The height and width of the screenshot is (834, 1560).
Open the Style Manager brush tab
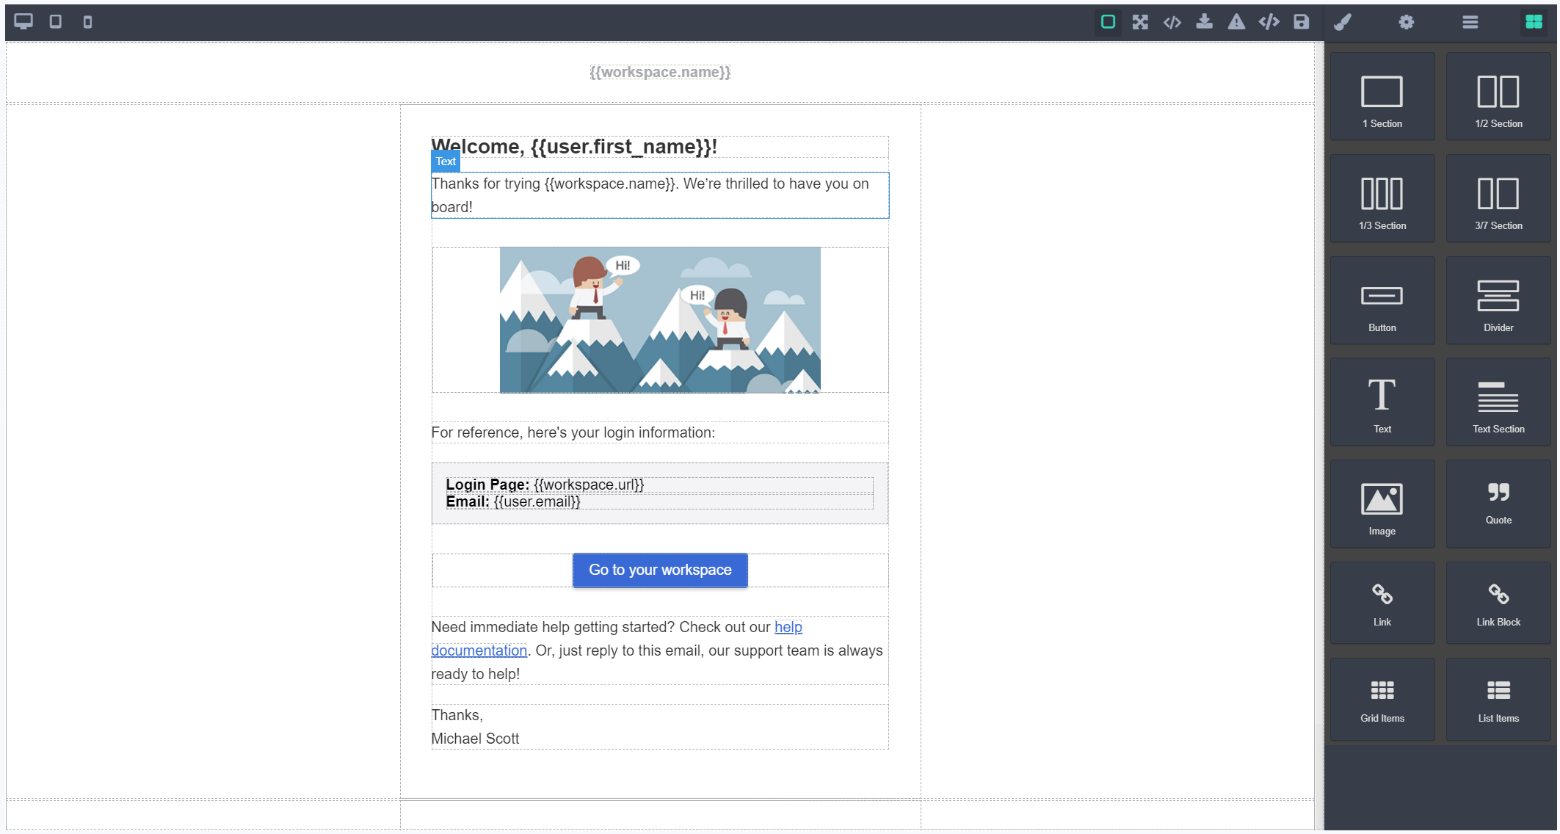point(1343,22)
